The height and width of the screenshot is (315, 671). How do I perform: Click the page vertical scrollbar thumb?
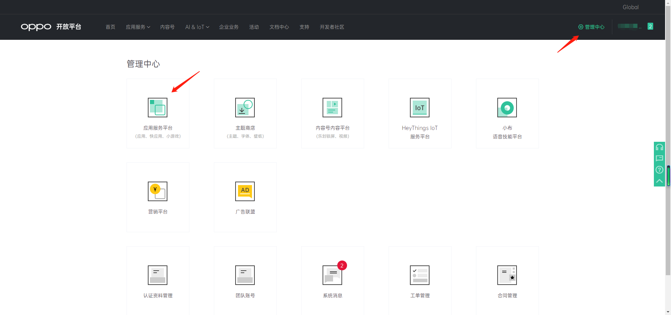point(668,140)
